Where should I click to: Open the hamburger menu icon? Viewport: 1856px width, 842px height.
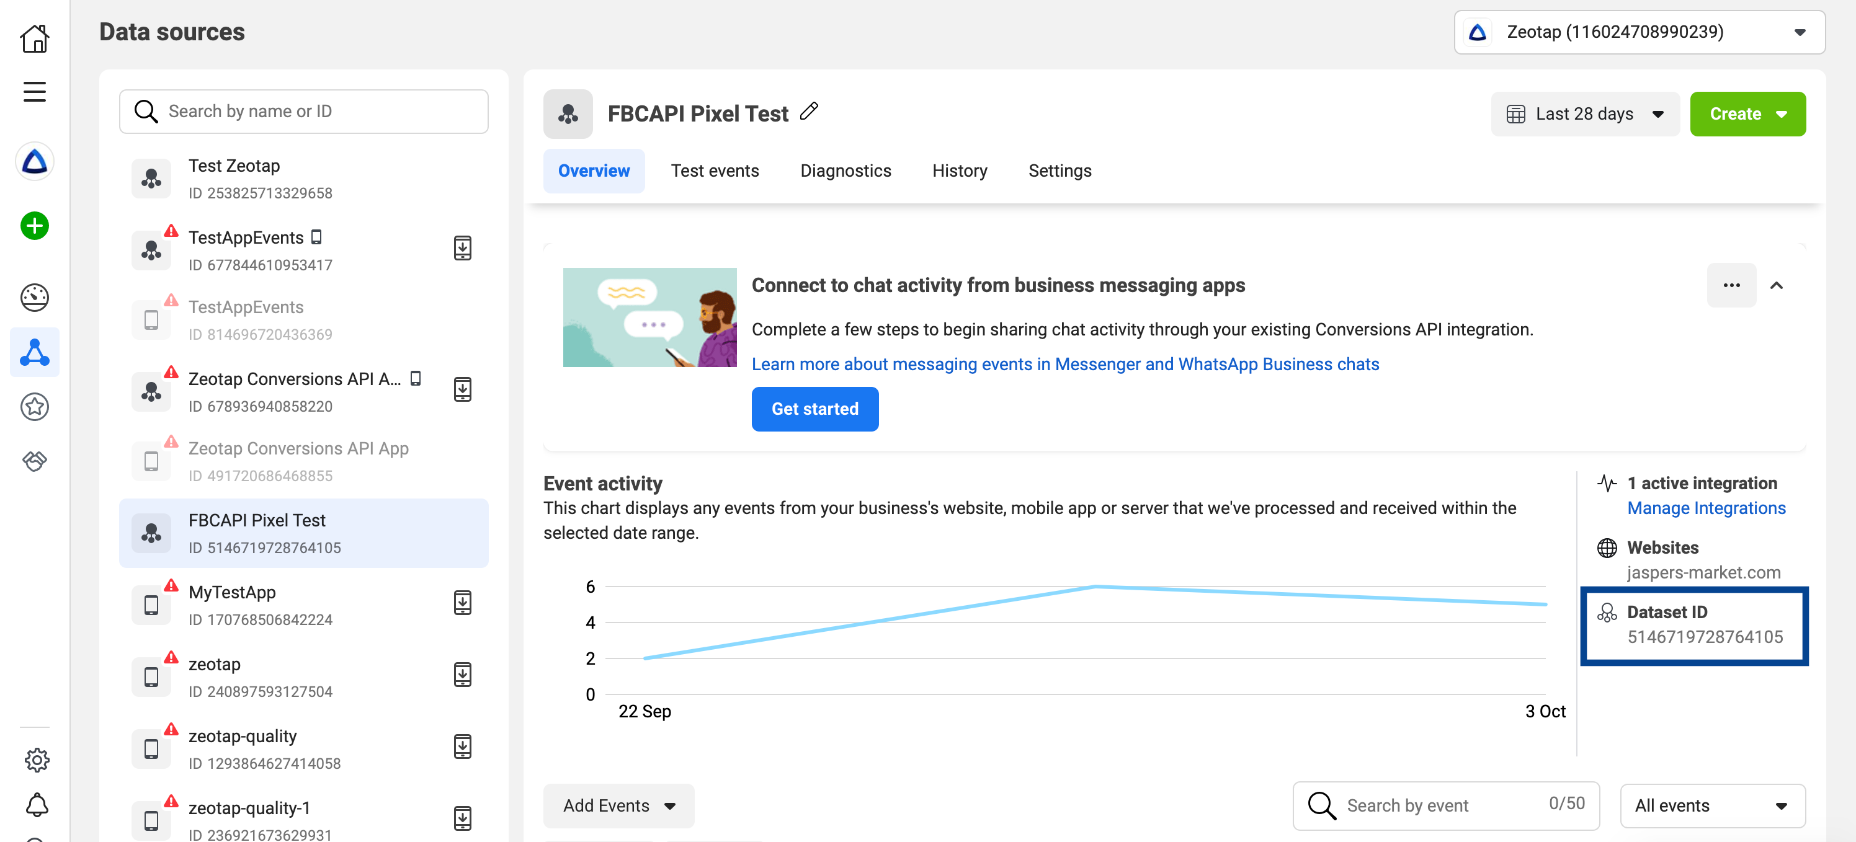point(34,92)
